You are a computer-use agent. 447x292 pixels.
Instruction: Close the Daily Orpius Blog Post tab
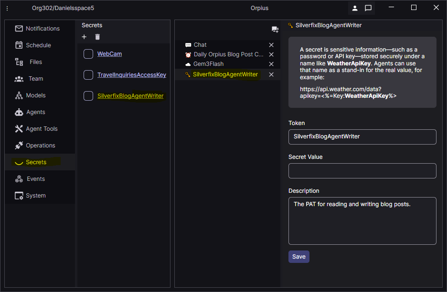pyautogui.click(x=271, y=54)
